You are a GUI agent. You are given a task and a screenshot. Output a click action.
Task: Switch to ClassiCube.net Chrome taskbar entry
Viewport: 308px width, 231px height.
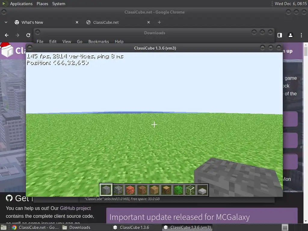click(35, 227)
